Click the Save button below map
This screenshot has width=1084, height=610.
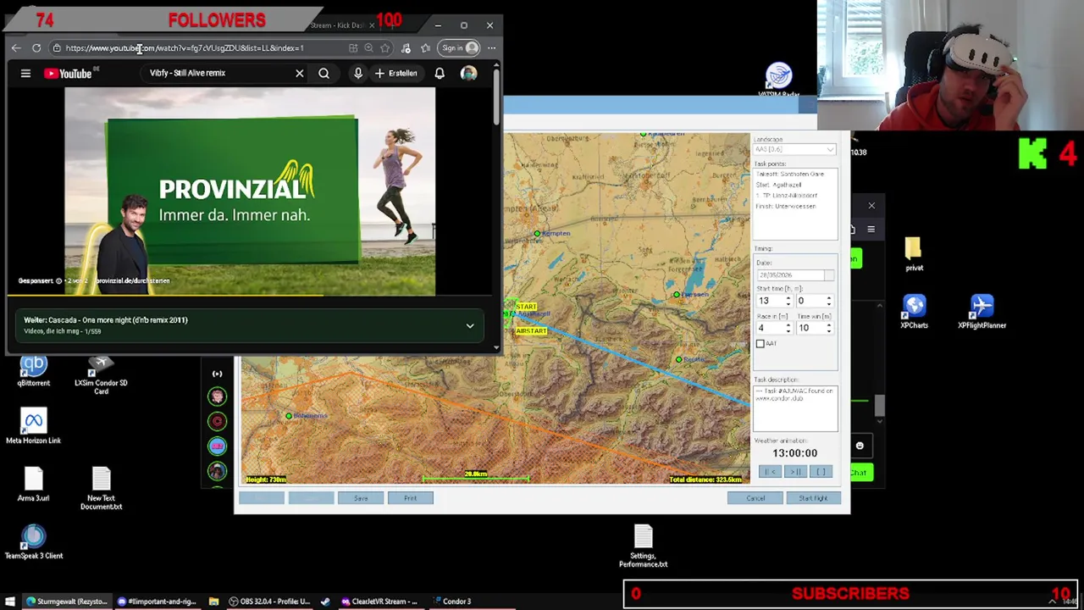coord(361,498)
